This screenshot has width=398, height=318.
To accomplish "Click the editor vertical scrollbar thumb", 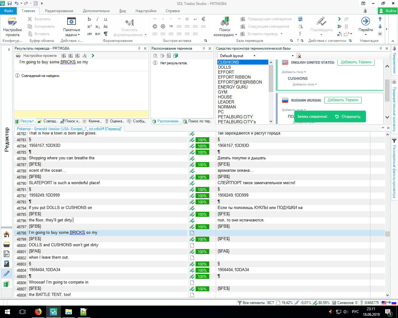I will pos(387,234).
